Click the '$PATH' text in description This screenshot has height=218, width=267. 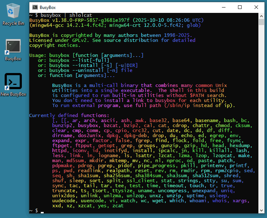pos(197,95)
